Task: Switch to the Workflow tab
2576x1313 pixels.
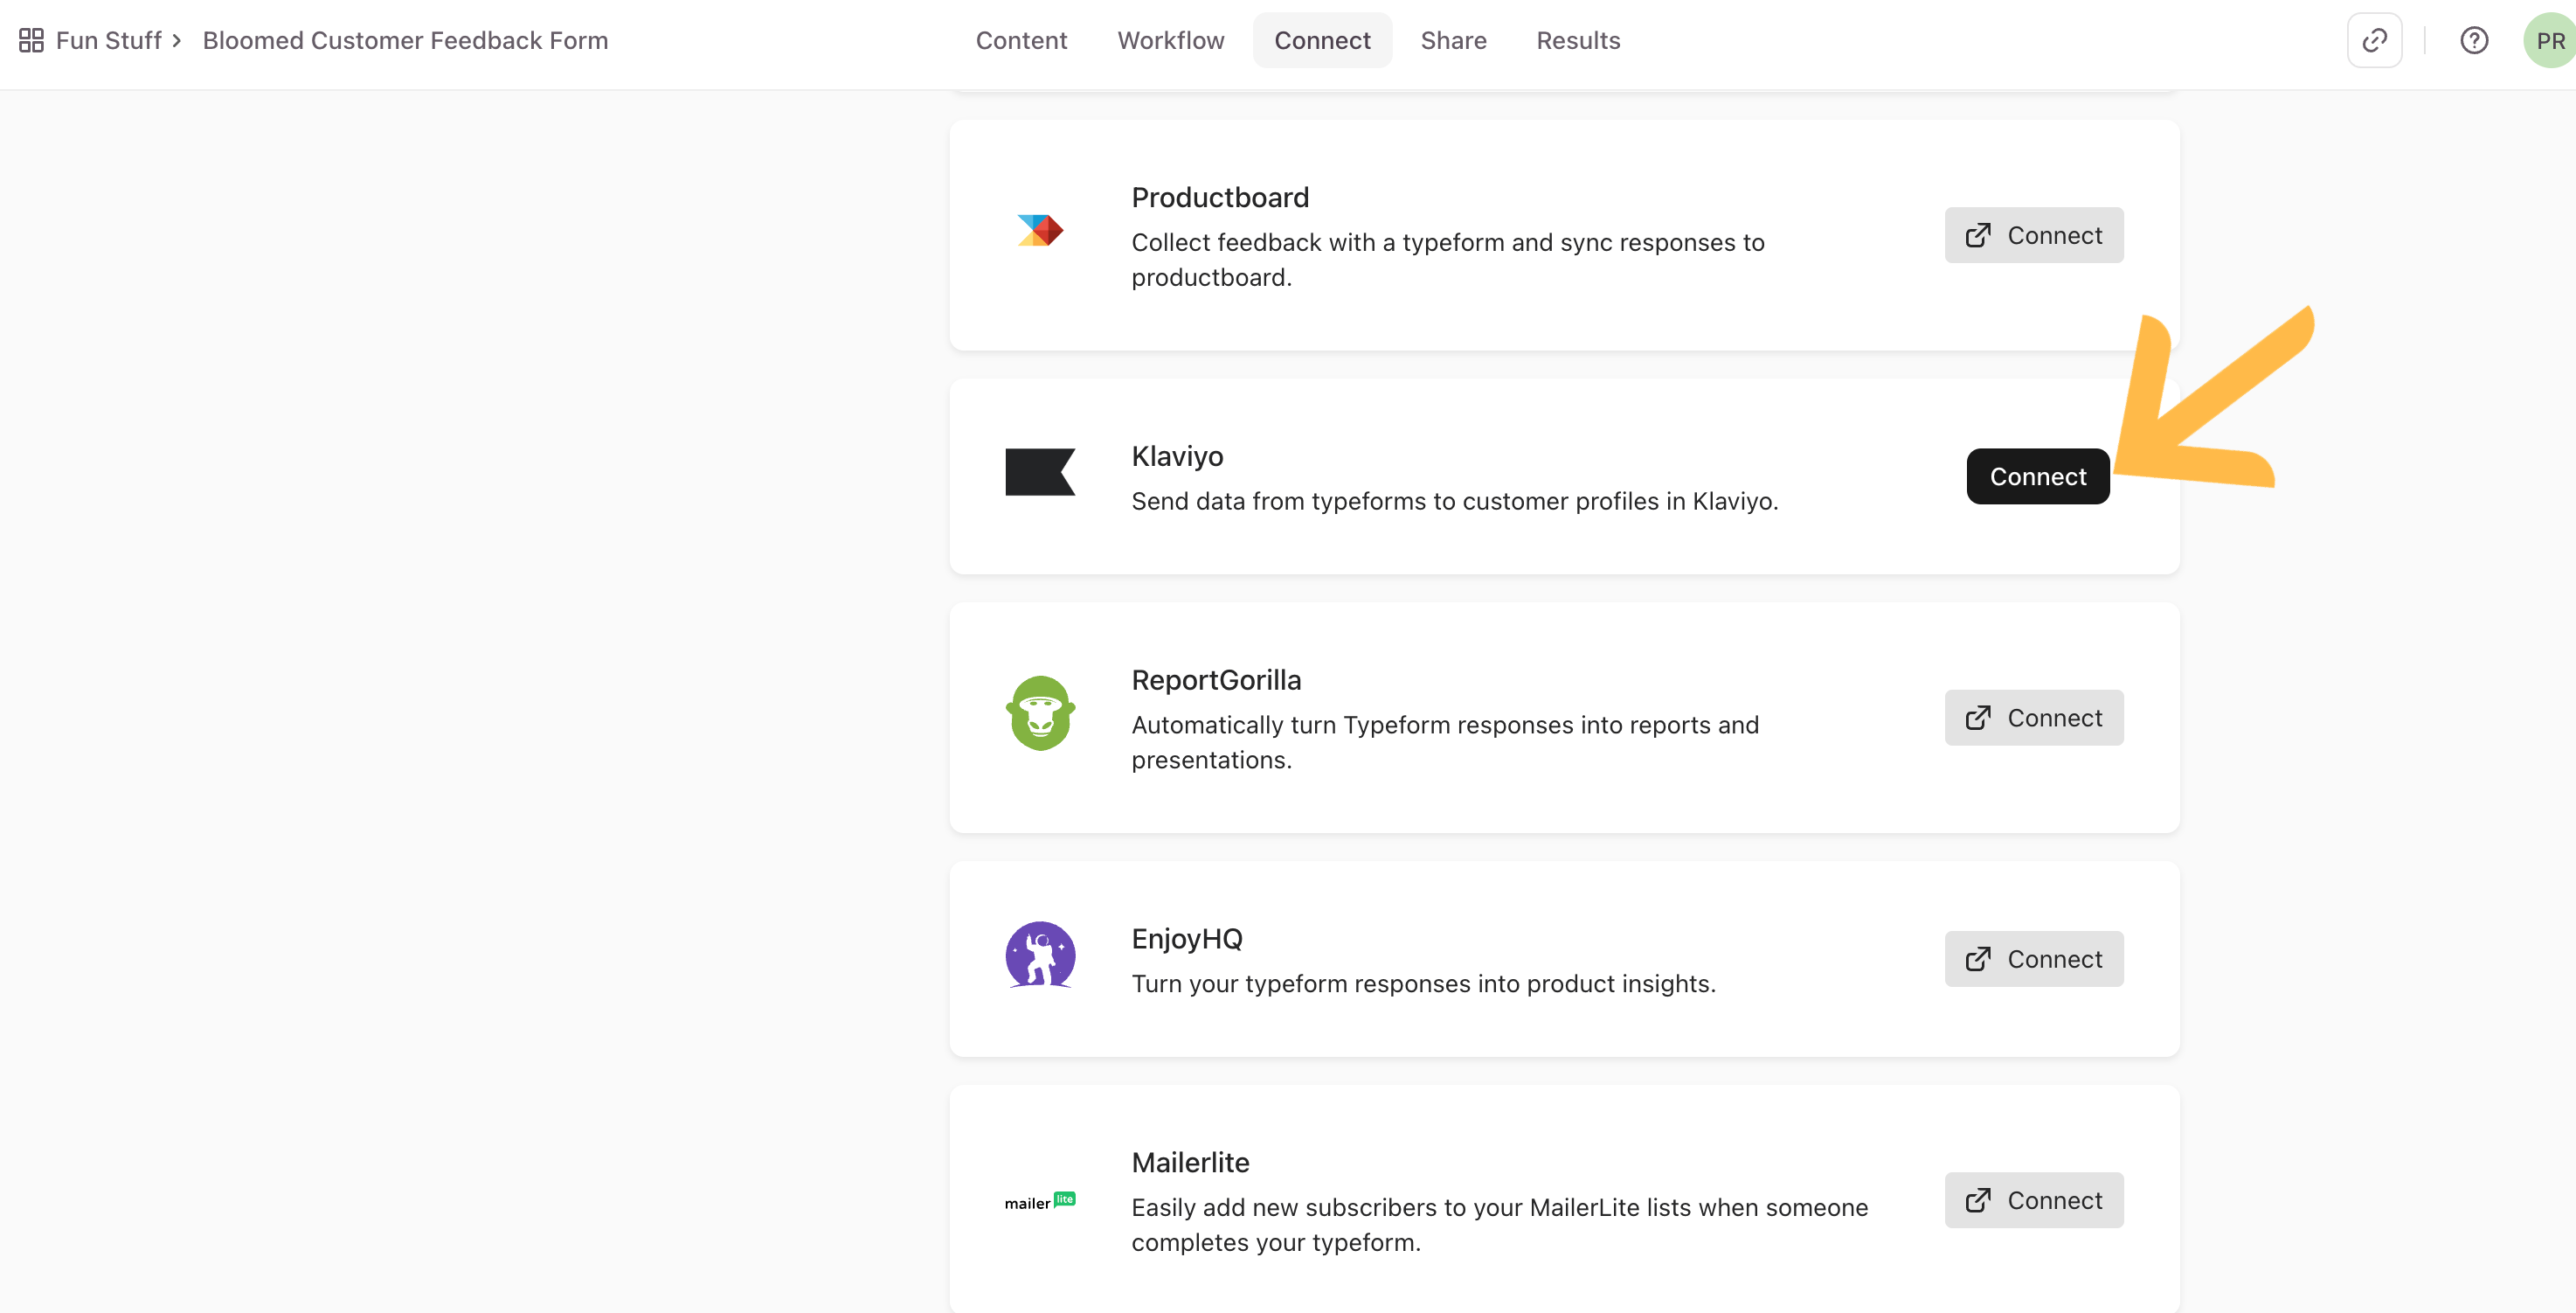Action: pyautogui.click(x=1170, y=40)
